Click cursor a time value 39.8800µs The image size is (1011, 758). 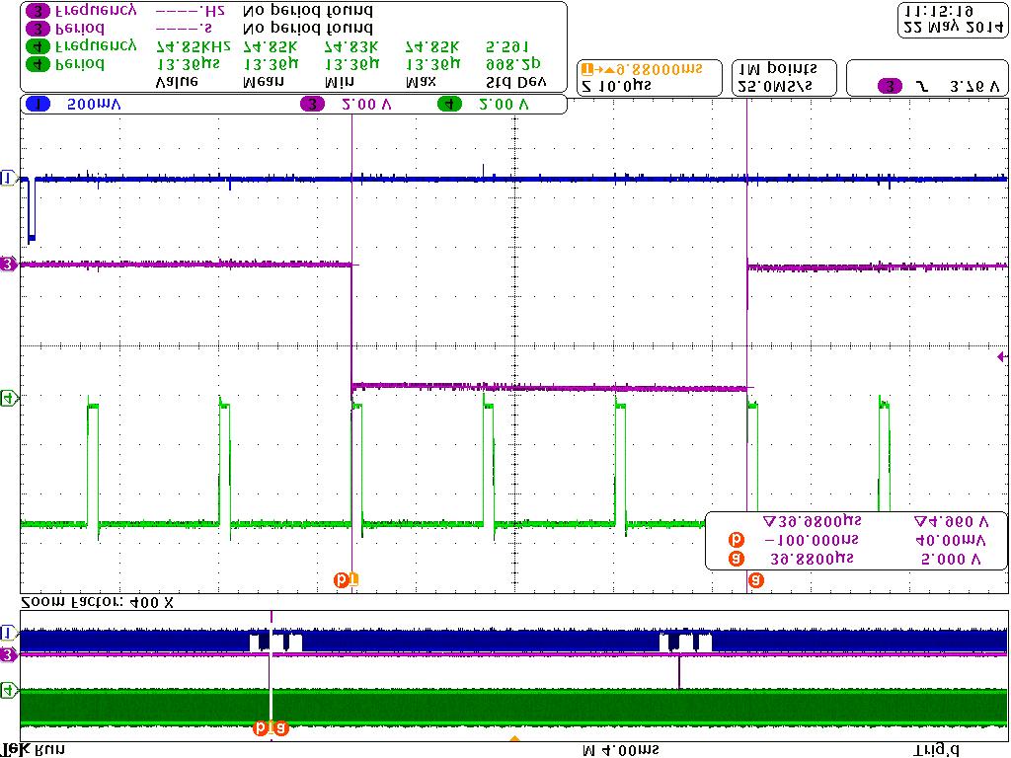813,559
